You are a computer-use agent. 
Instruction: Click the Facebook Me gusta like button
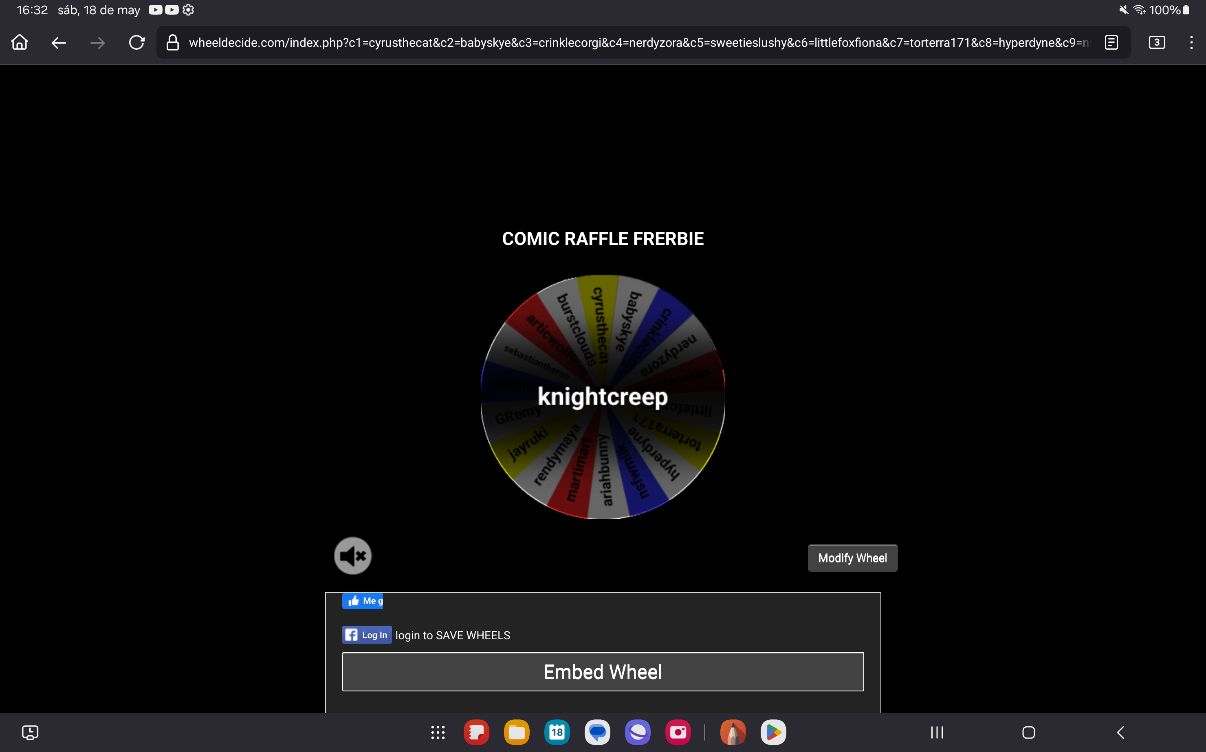coord(363,601)
